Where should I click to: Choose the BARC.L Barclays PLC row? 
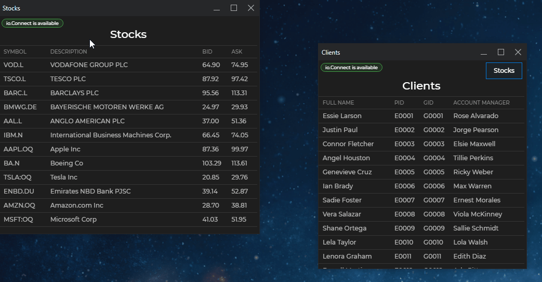pyautogui.click(x=128, y=93)
